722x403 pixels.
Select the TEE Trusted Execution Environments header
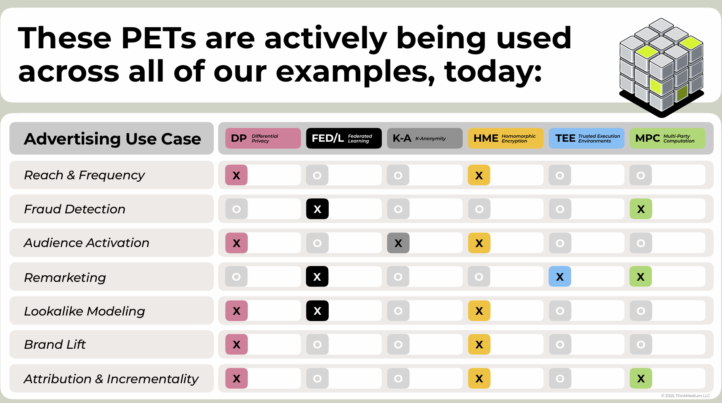tap(586, 138)
